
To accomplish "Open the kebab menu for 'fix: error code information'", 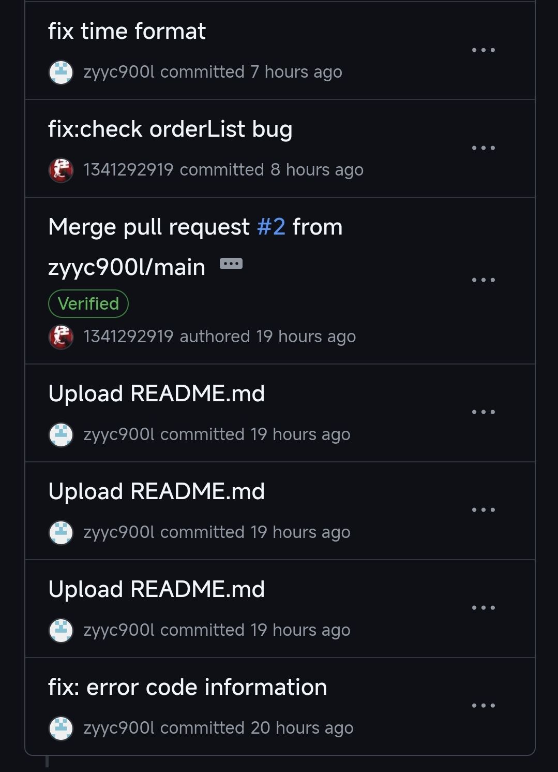I will coord(484,705).
